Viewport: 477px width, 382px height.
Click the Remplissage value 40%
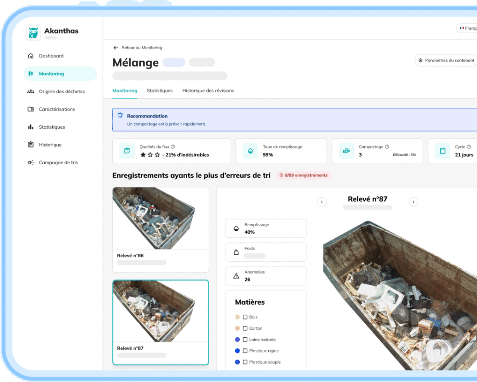click(x=250, y=232)
